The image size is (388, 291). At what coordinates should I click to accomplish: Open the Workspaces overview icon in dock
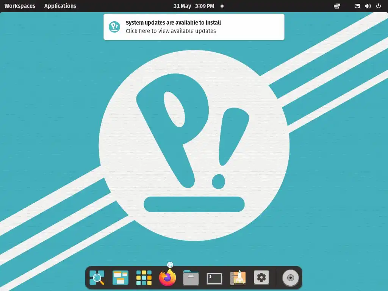pyautogui.click(x=120, y=278)
